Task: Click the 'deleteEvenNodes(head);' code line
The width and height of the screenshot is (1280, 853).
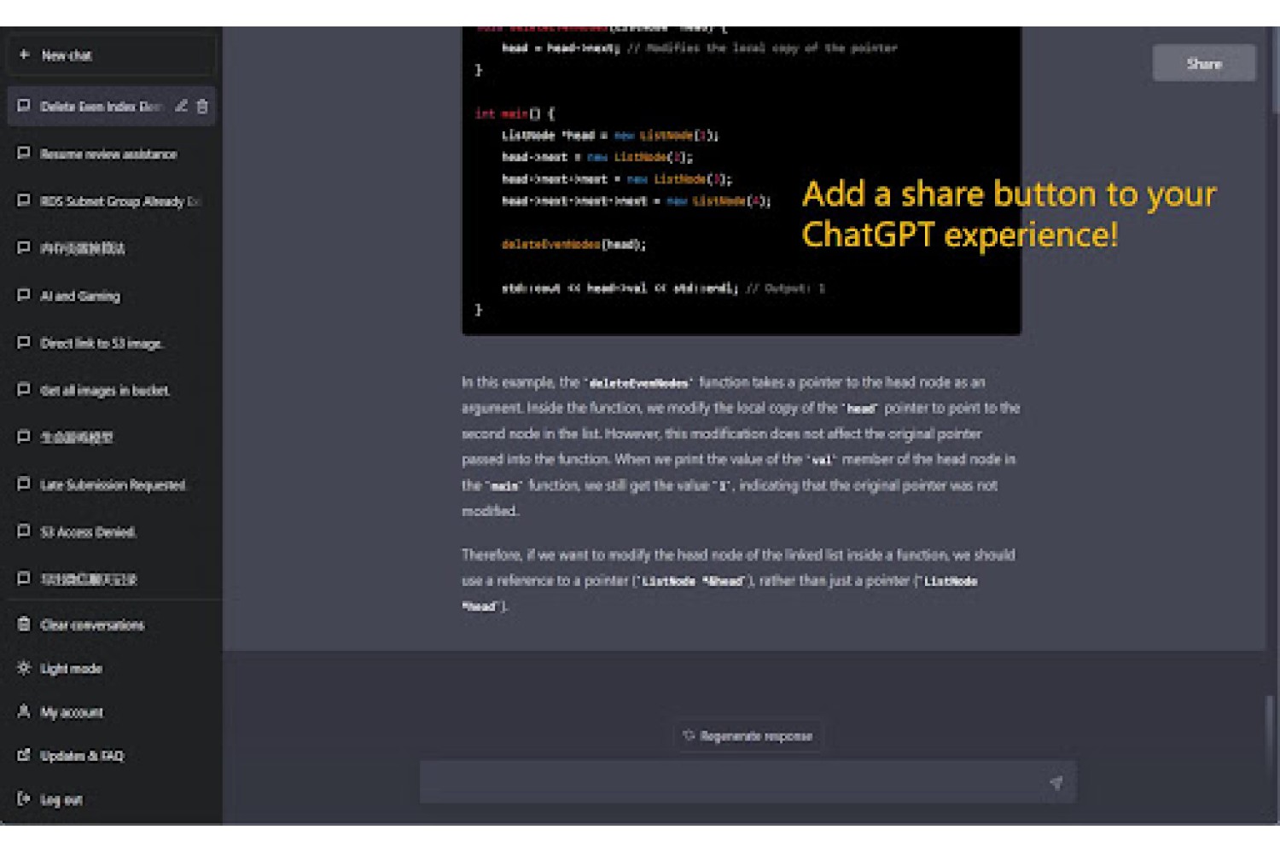Action: click(573, 245)
